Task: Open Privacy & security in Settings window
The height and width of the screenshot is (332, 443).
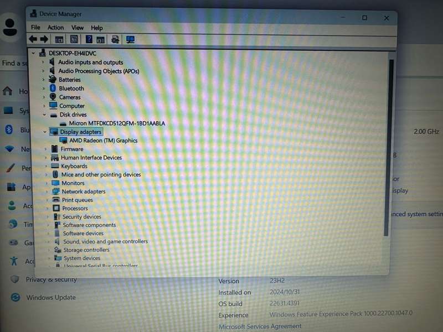Action: point(51,279)
